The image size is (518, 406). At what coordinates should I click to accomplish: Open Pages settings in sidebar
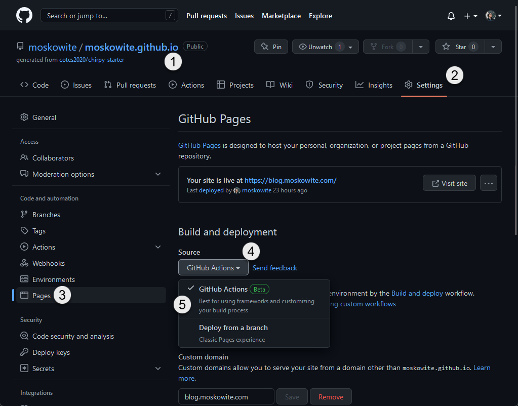click(x=91, y=295)
